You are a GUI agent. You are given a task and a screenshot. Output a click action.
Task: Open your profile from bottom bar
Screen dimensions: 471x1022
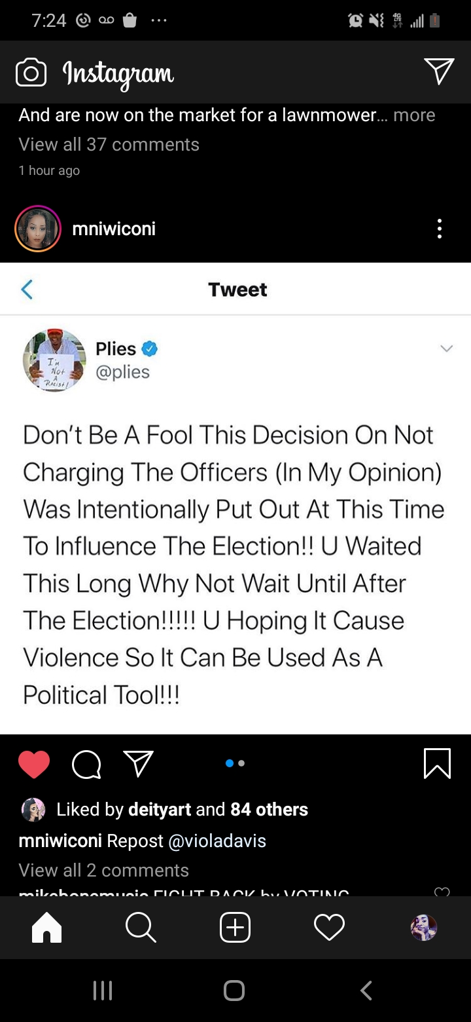point(423,927)
